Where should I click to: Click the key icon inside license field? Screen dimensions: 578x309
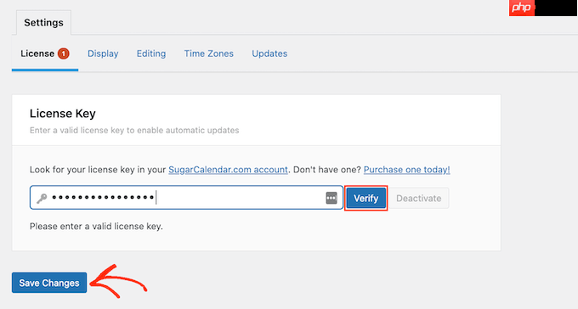[42, 198]
